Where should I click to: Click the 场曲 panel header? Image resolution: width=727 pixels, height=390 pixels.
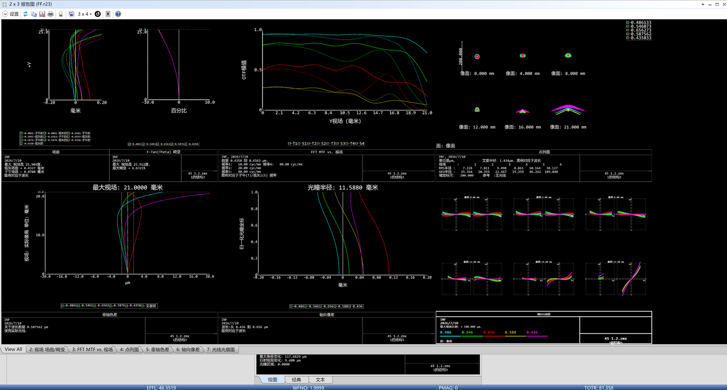(56, 152)
